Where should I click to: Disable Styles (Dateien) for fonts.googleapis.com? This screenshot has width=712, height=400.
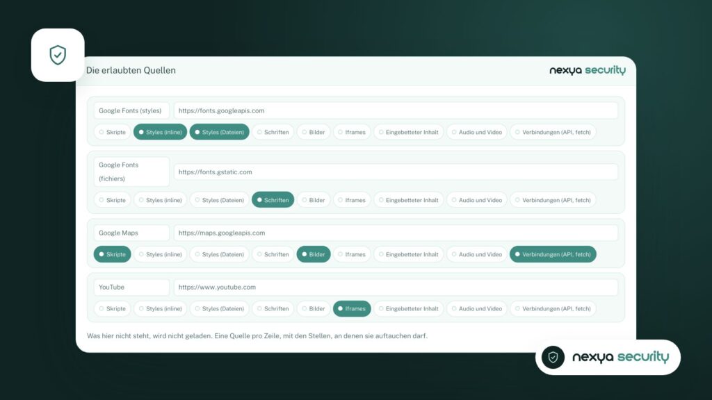pyautogui.click(x=219, y=132)
